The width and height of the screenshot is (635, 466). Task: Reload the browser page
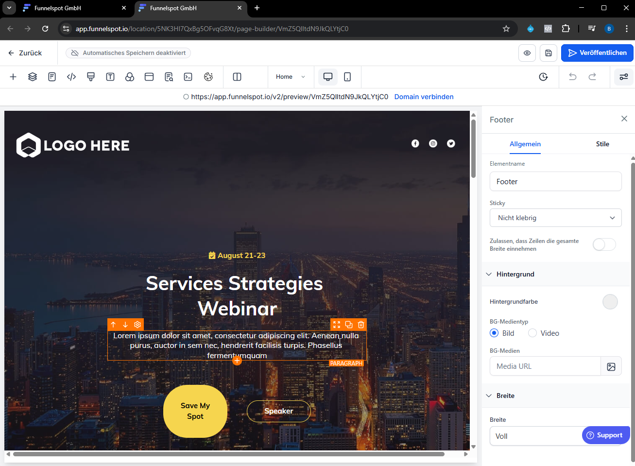pyautogui.click(x=45, y=29)
